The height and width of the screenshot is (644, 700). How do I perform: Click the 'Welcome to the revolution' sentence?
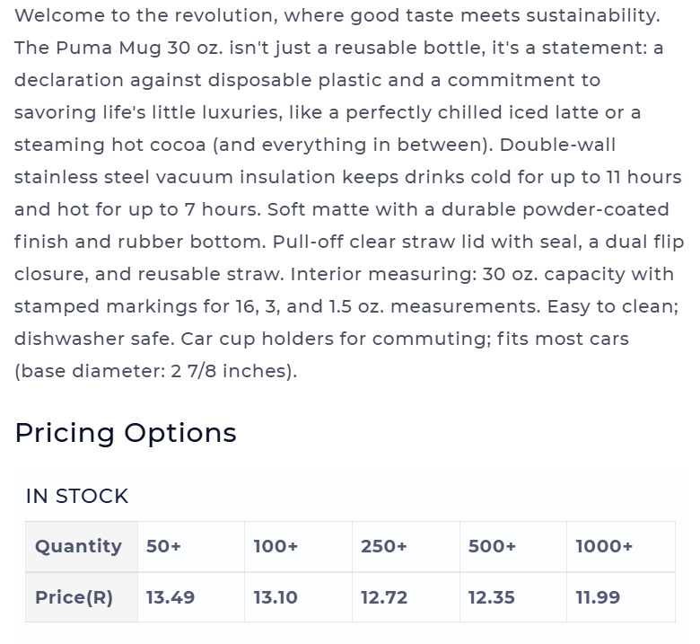tap(337, 15)
